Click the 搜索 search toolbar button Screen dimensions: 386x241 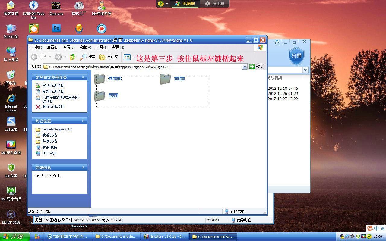click(x=88, y=57)
